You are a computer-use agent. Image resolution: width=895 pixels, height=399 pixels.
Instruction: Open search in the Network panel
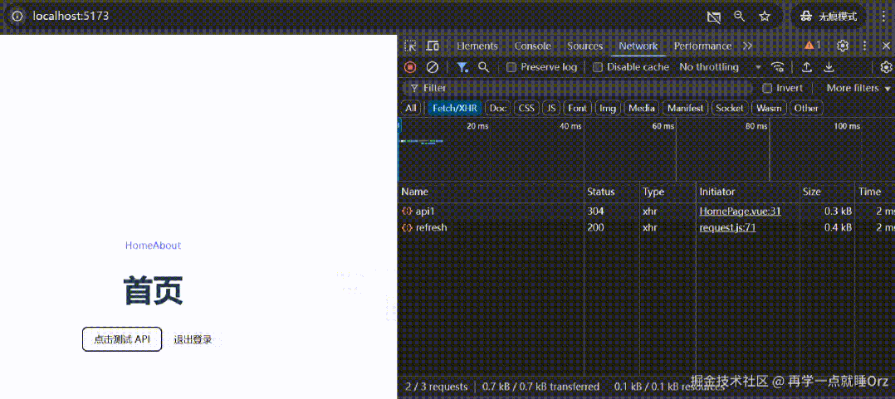pos(483,67)
